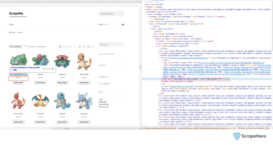Image resolution: width=273 pixels, height=145 pixels.
Task: Open the WordPress.org link
Action: tap(103, 107)
